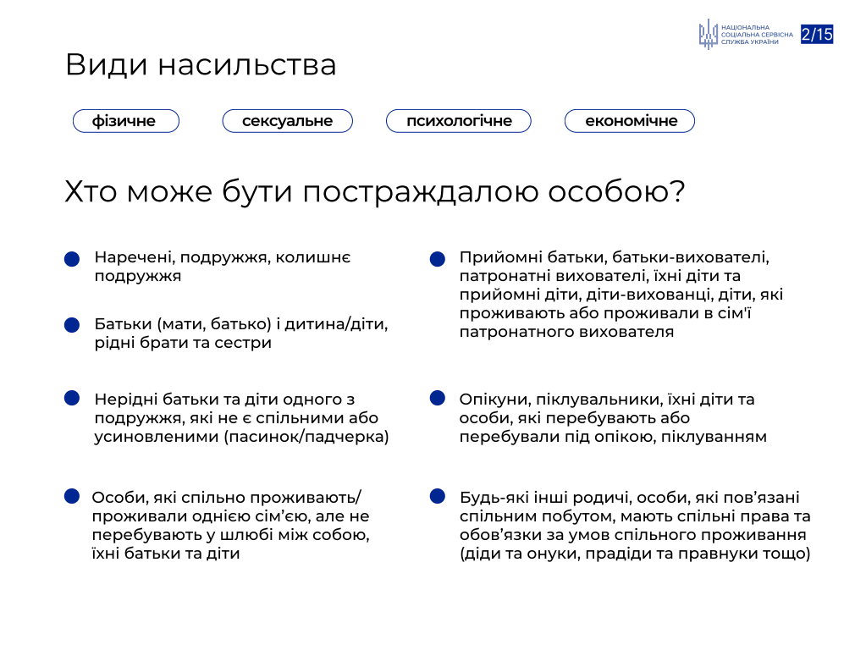866x645 pixels.
Task: Click the 2/15 slide number badge
Action: coord(817,34)
